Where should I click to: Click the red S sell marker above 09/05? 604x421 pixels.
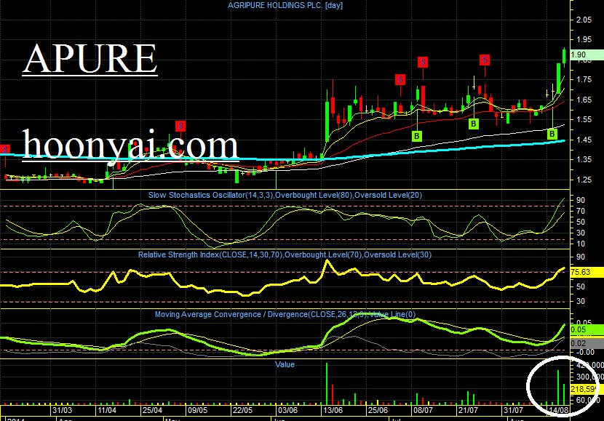180,126
